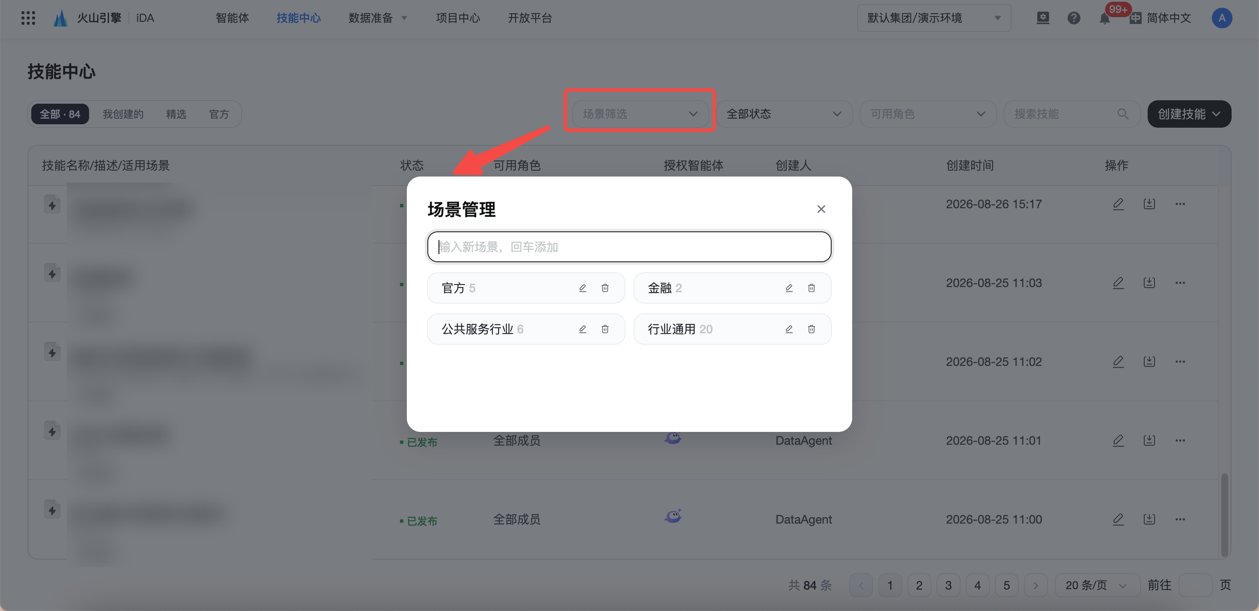Image resolution: width=1259 pixels, height=611 pixels.
Task: Change the 20 条/页 page size
Action: click(x=1097, y=585)
